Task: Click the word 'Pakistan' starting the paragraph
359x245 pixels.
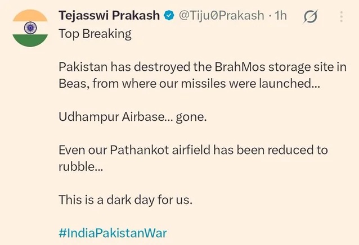Action: point(83,67)
